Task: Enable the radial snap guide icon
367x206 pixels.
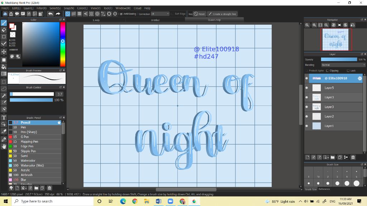Action: tap(91, 14)
